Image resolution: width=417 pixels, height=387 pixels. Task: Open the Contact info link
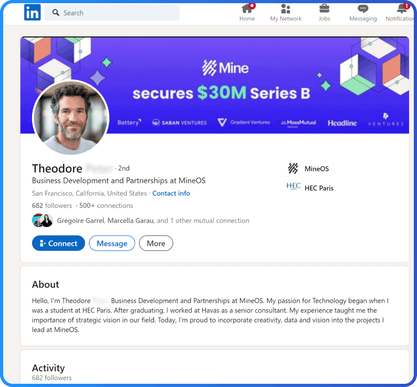click(171, 193)
